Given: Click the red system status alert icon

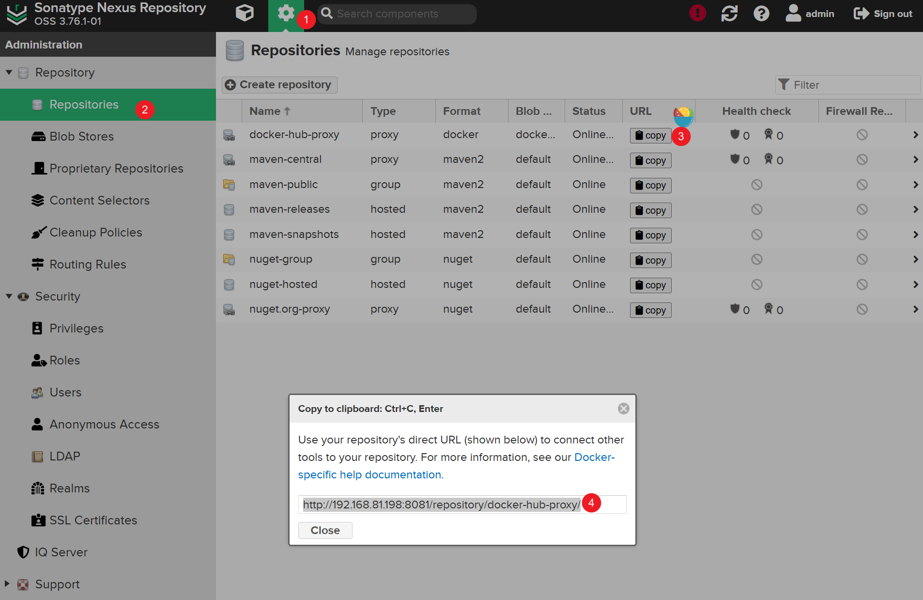Looking at the screenshot, I should pyautogui.click(x=697, y=14).
